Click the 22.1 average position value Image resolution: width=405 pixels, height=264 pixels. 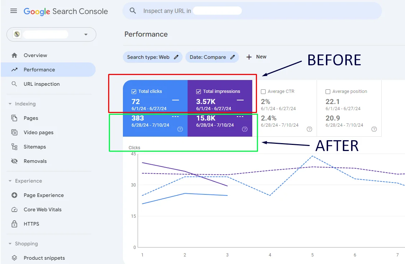(332, 102)
